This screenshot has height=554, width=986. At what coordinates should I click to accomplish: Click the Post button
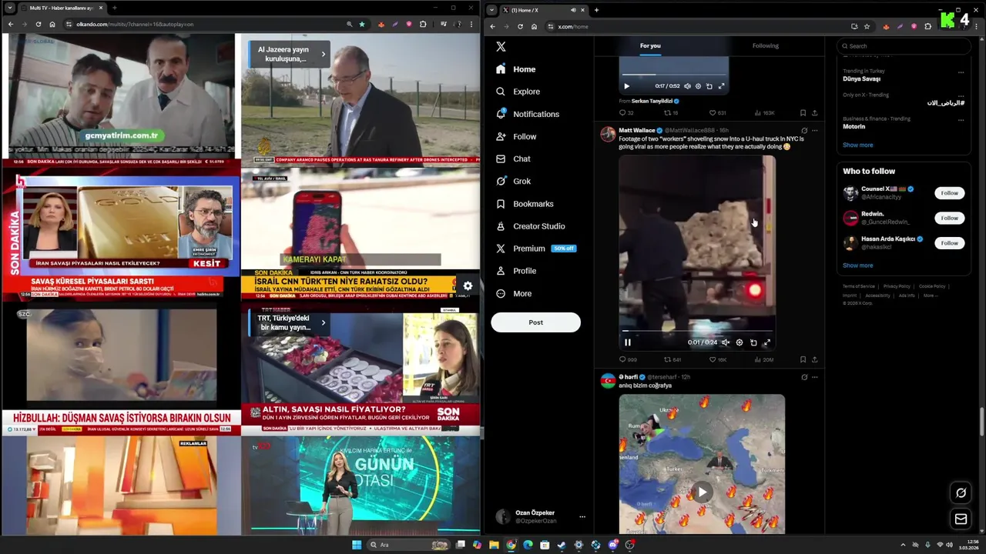pyautogui.click(x=535, y=322)
